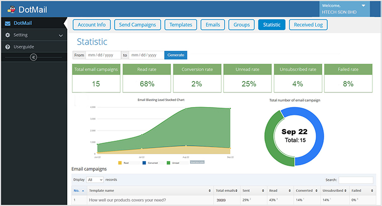382x206 pixels.
Task: Collapse the sidebar with the double-arrow icon
Action: tap(33, 57)
